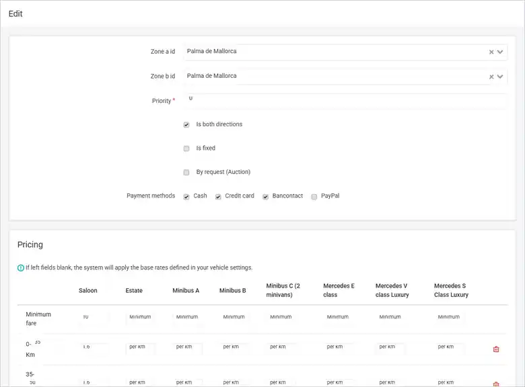Focus the Priority input field

pyautogui.click(x=345, y=101)
